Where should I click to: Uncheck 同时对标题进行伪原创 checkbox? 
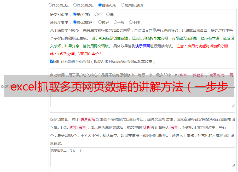52,61
